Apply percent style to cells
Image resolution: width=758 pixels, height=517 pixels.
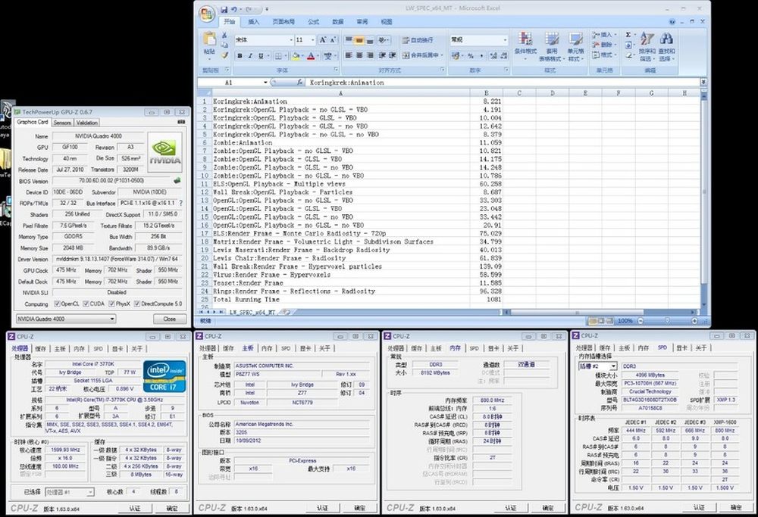pos(471,56)
